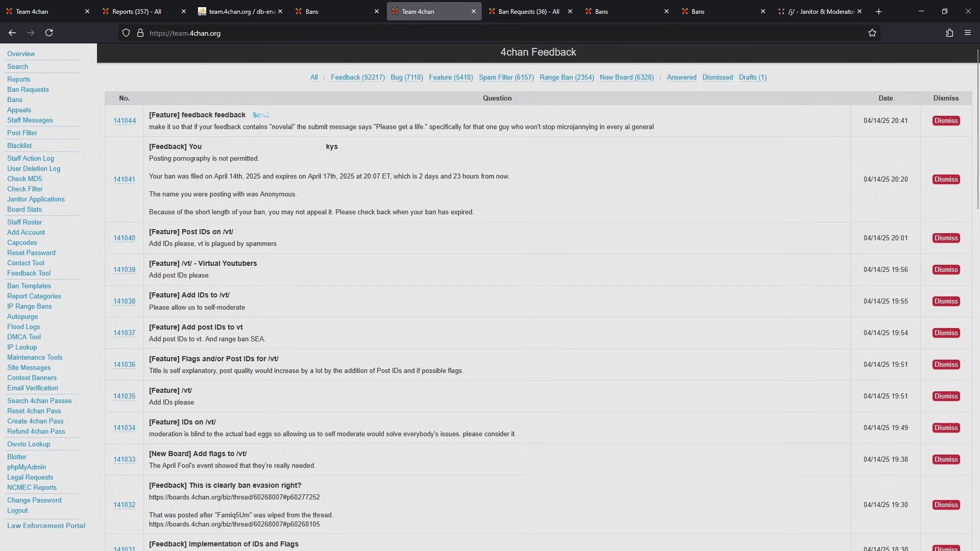Open the Drafts (1) filter

(752, 78)
